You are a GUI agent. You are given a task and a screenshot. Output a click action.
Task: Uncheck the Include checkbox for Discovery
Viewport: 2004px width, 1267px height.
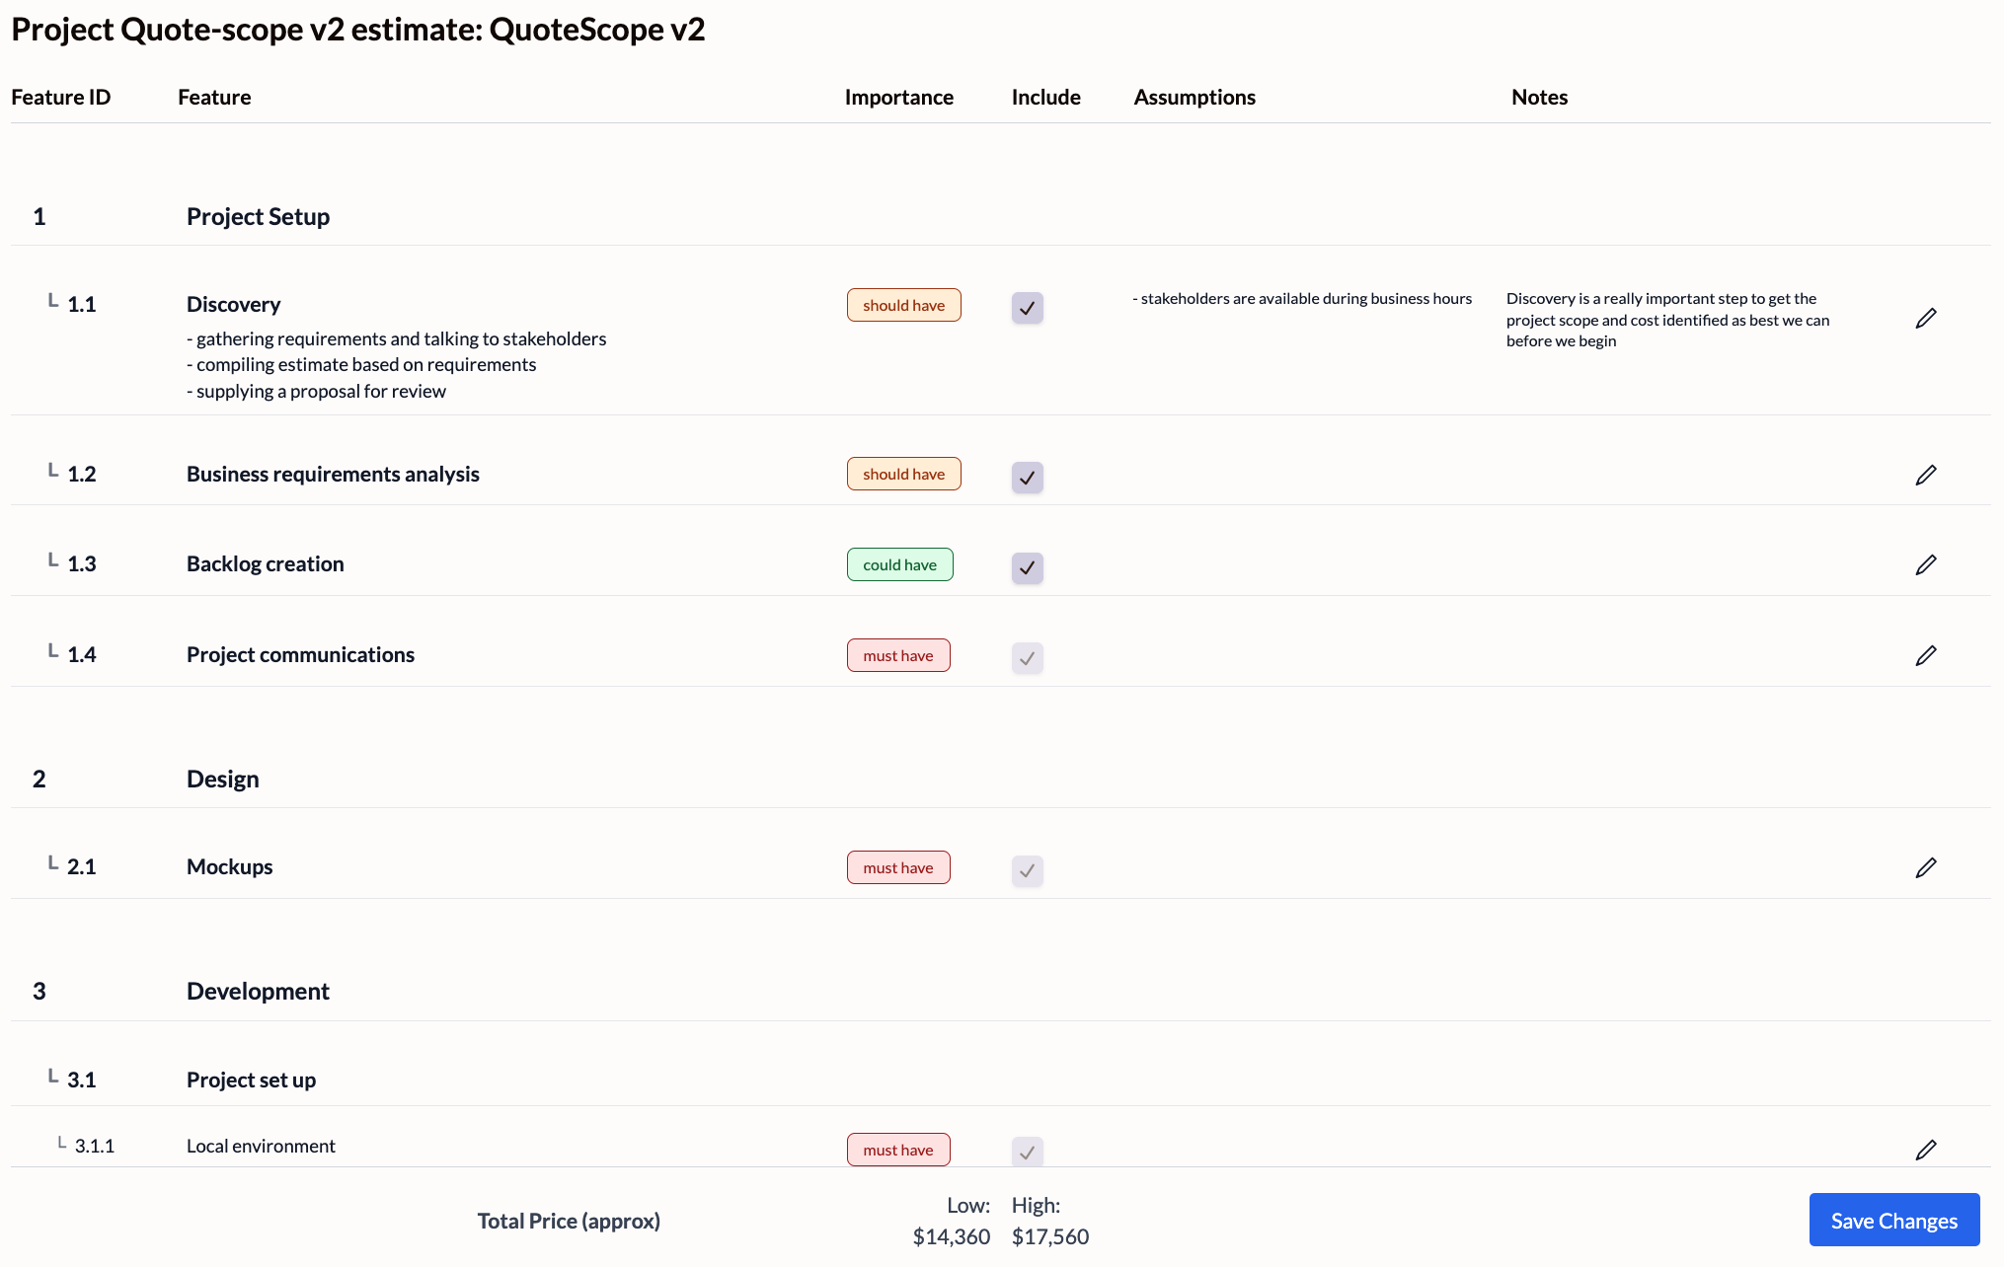click(1027, 308)
